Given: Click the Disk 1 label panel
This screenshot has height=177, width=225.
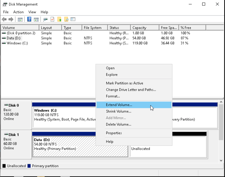Looking at the screenshot, I should pyautogui.click(x=16, y=144).
